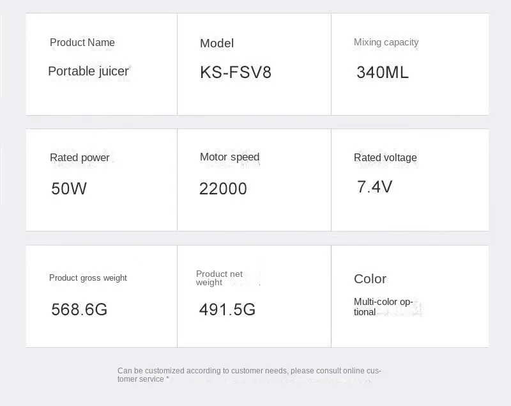Select the 340ML capacity value
Image resolution: width=511 pixels, height=406 pixels.
click(x=382, y=72)
